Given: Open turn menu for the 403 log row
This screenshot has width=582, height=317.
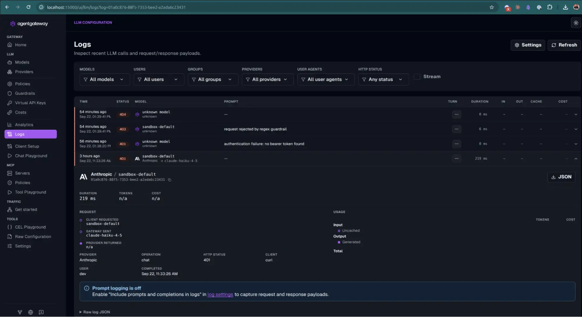Looking at the screenshot, I should 456,129.
